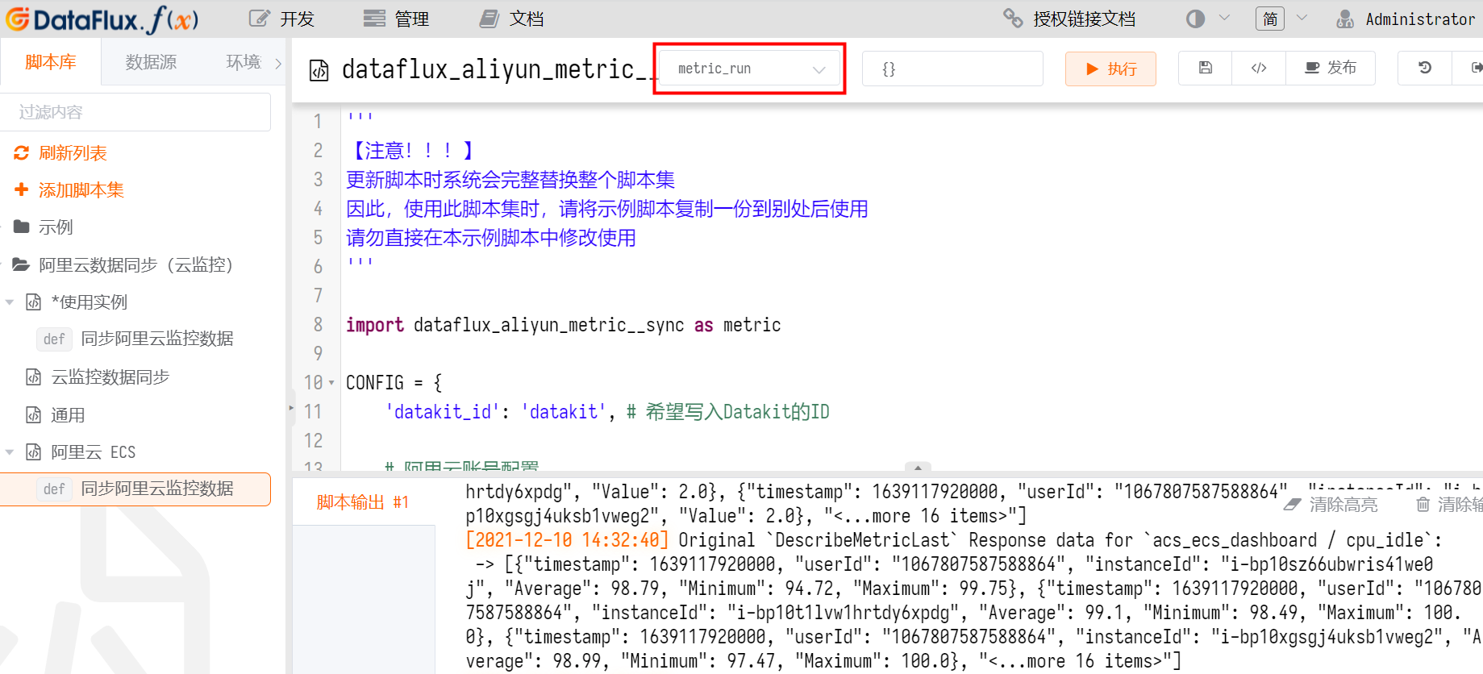The image size is (1483, 674).
Task: Click the 过滤内容 filter input
Action: click(135, 112)
